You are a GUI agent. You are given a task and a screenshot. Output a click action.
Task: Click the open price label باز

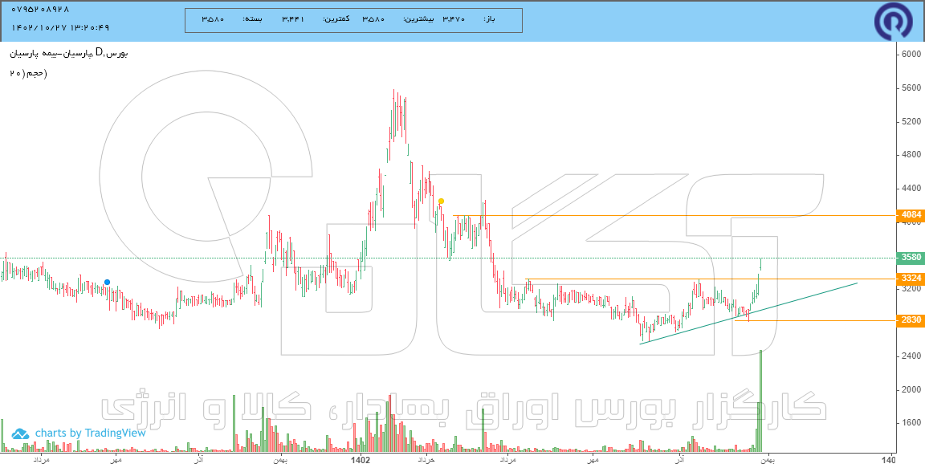click(488, 18)
